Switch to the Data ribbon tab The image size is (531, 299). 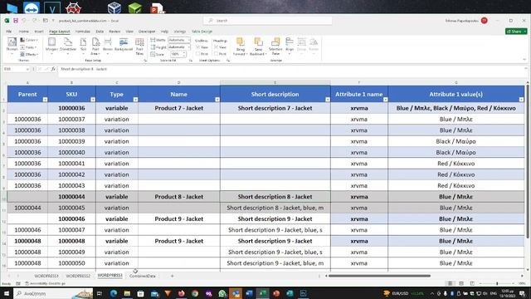click(100, 32)
